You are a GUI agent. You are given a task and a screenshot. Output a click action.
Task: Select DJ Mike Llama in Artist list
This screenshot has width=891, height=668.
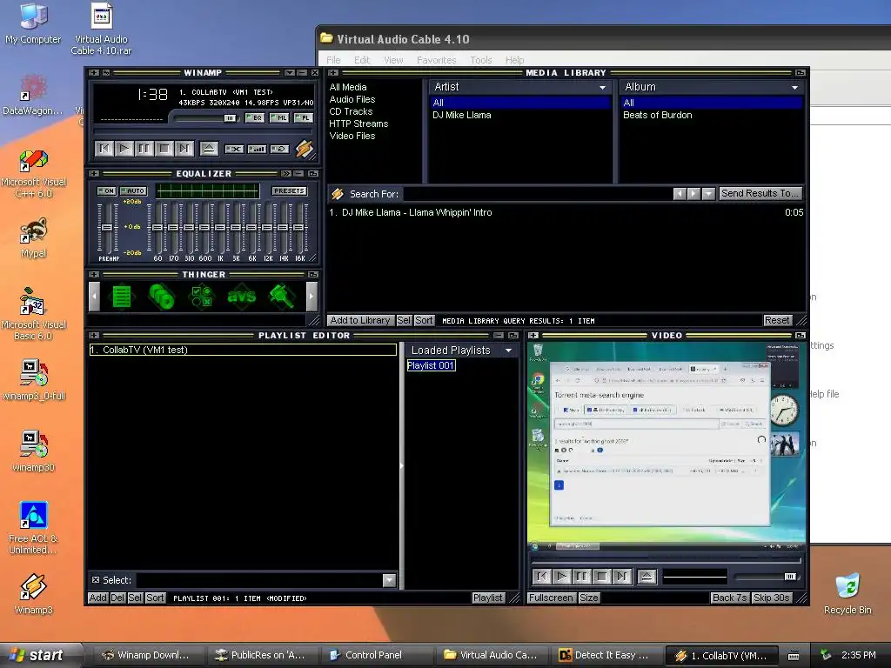[461, 115]
